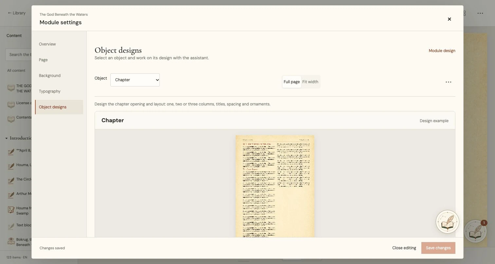Click the 'All content' label in sidebar
The image size is (495, 264).
pyautogui.click(x=16, y=70)
